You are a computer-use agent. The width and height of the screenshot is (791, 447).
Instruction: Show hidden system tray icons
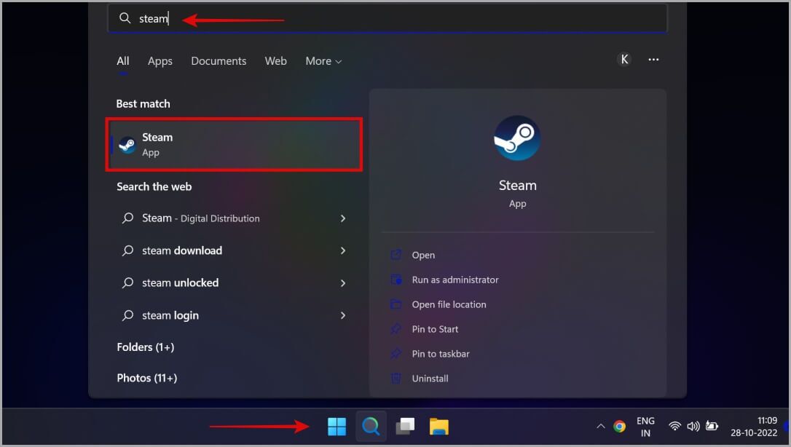(x=600, y=427)
